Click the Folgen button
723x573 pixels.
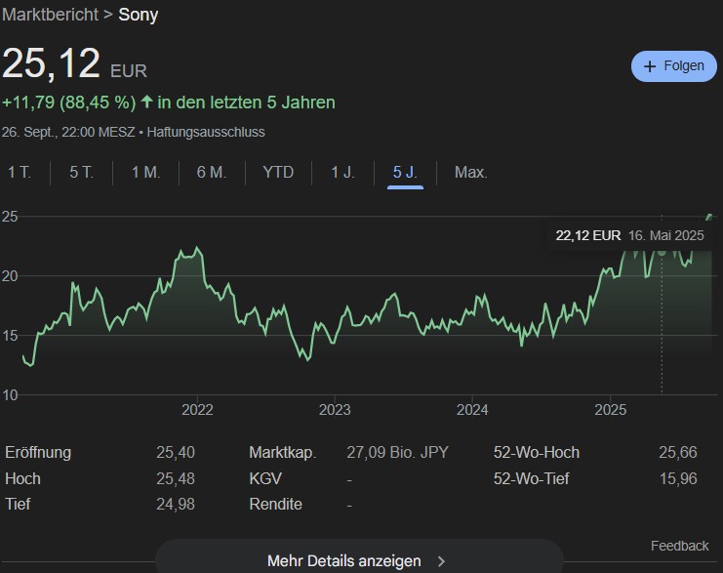coord(673,66)
